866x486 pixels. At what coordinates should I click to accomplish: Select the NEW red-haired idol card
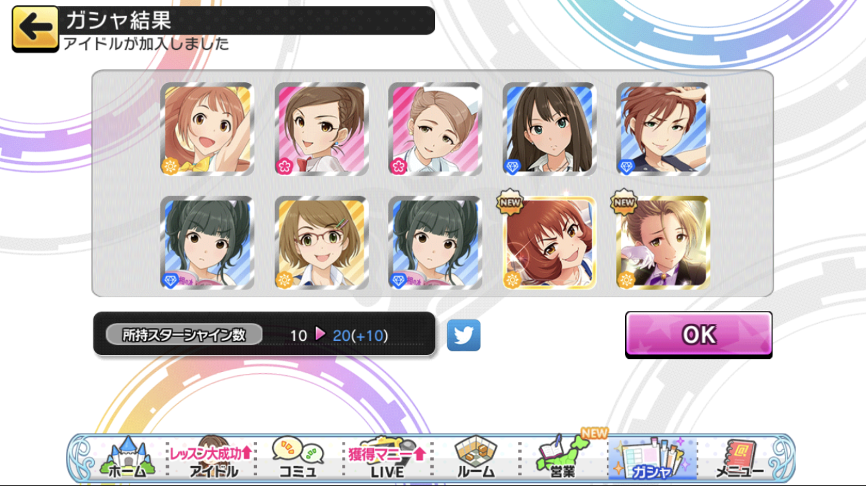point(549,242)
